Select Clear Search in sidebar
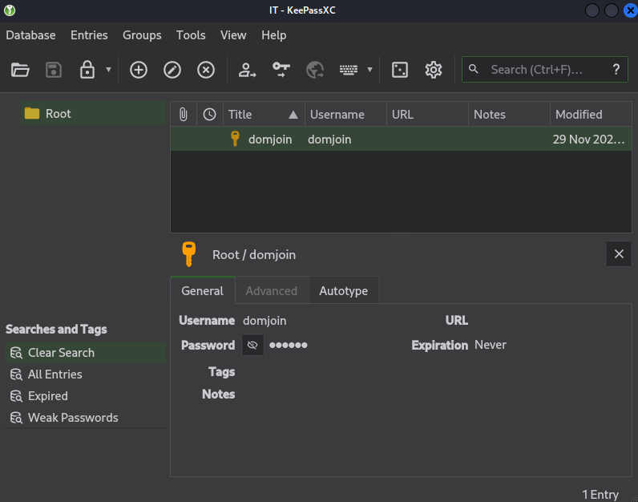This screenshot has height=502, width=638. [86, 353]
